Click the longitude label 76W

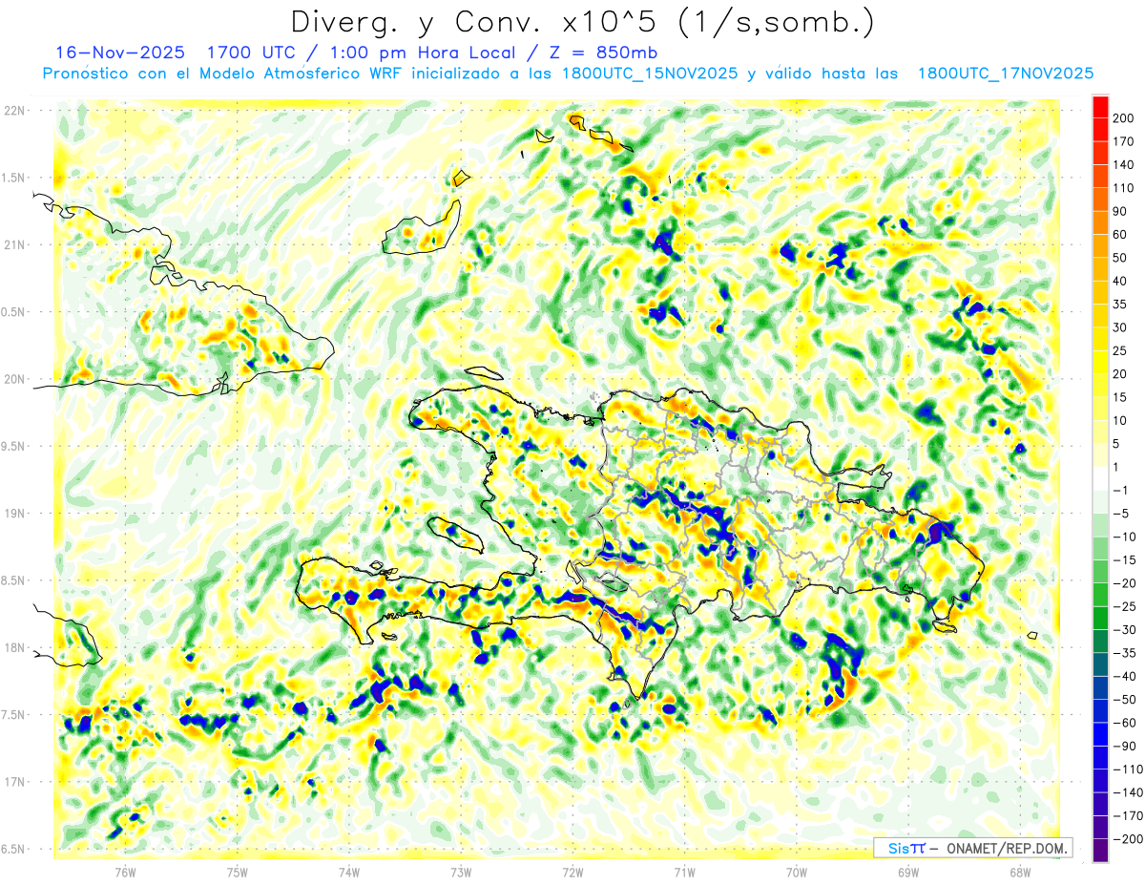pos(124,872)
